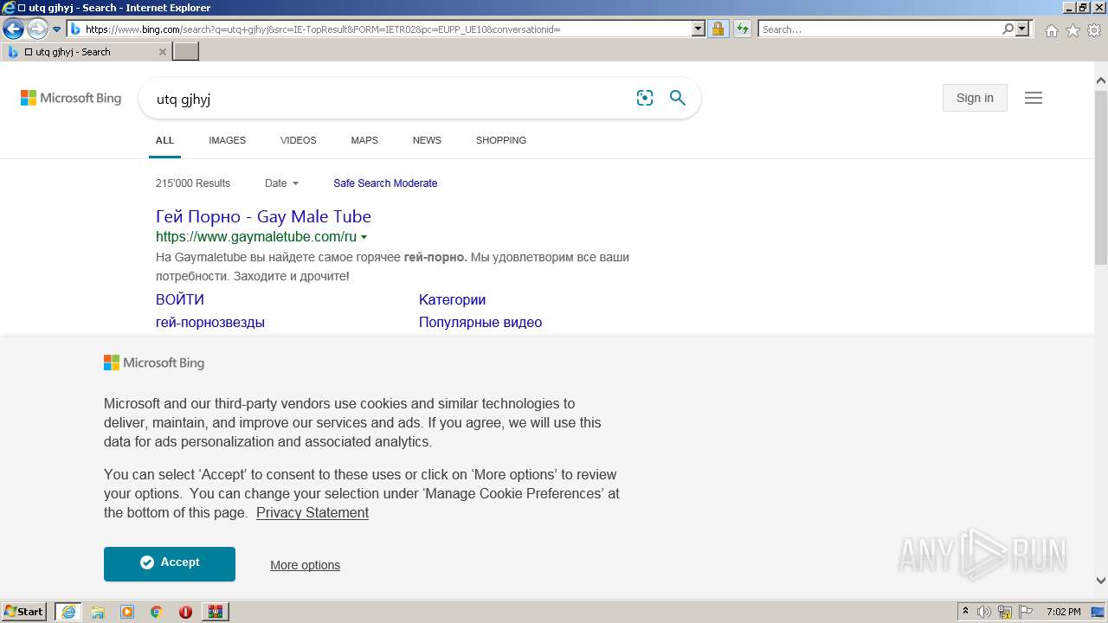This screenshot has width=1108, height=623.
Task: Click the URL address bar field
Action: 386,29
